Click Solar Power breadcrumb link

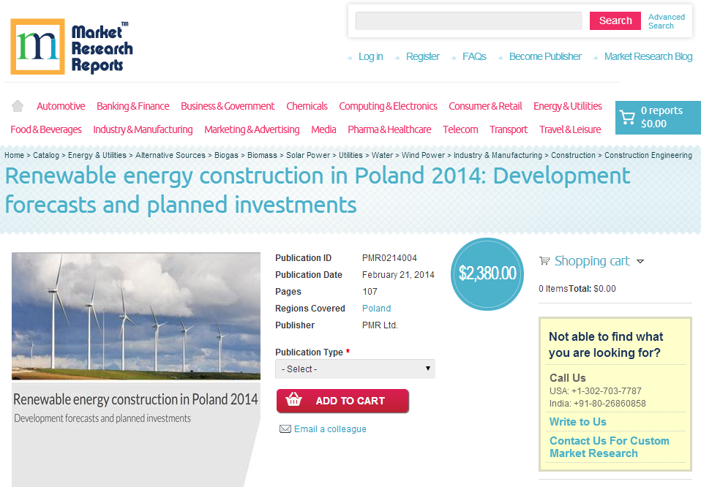tap(308, 155)
